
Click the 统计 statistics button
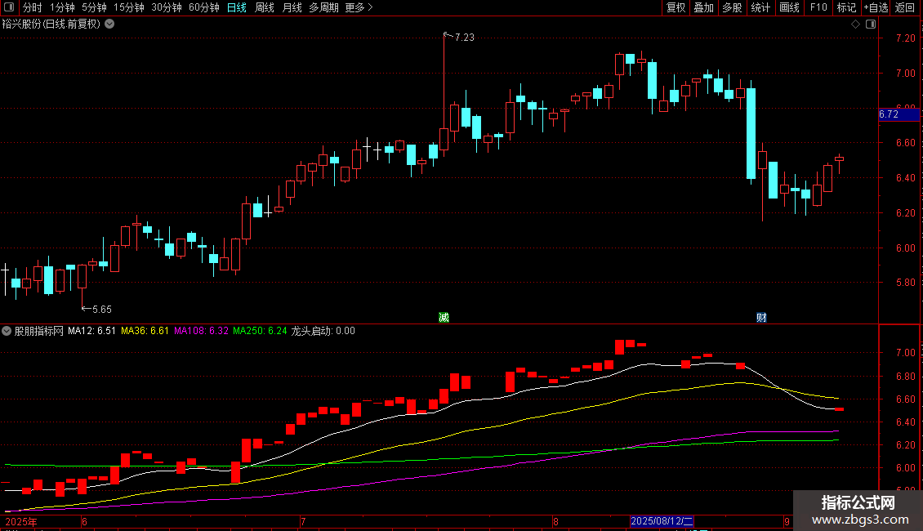tap(760, 7)
